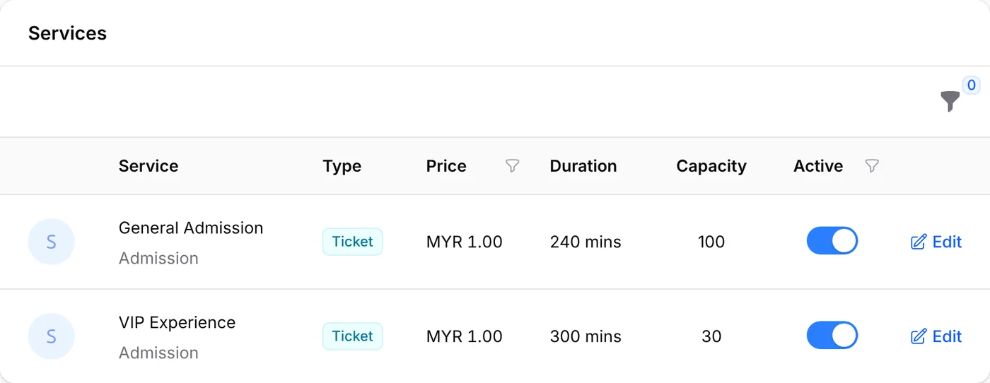Click the VIP Experience avatar circle
This screenshot has height=383, width=990.
51,336
